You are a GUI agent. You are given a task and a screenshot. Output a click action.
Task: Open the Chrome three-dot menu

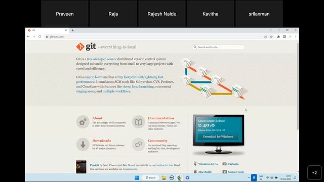[296, 37]
